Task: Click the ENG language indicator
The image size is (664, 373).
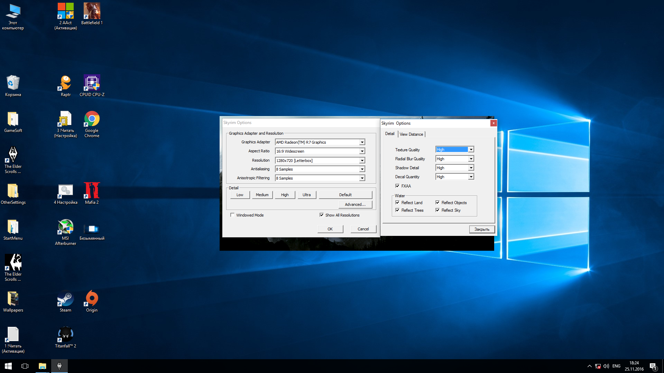Action: click(x=616, y=366)
